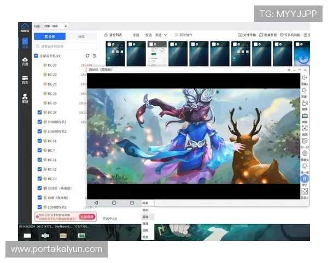Open the thumbnail with the blue clock icon
Image resolution: width=328 pixels, height=263 pixels.
tap(302, 54)
